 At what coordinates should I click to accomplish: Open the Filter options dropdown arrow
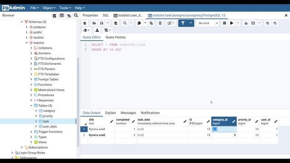(x=191, y=23)
